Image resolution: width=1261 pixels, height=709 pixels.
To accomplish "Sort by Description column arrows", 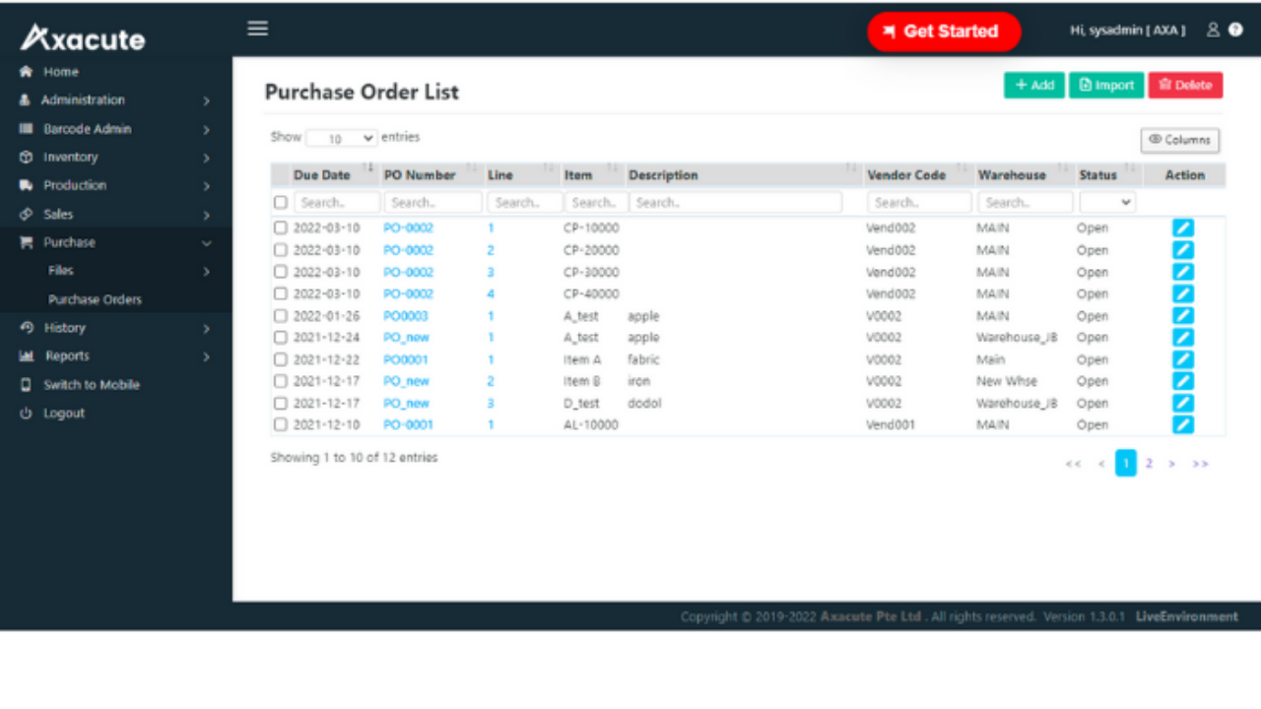I will pos(851,169).
